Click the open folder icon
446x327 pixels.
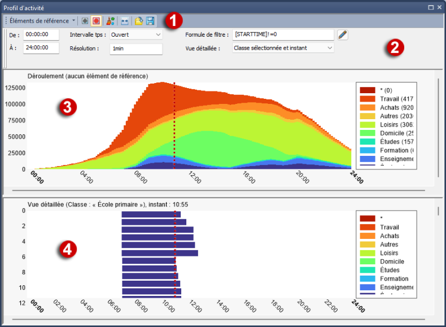[x=139, y=21]
